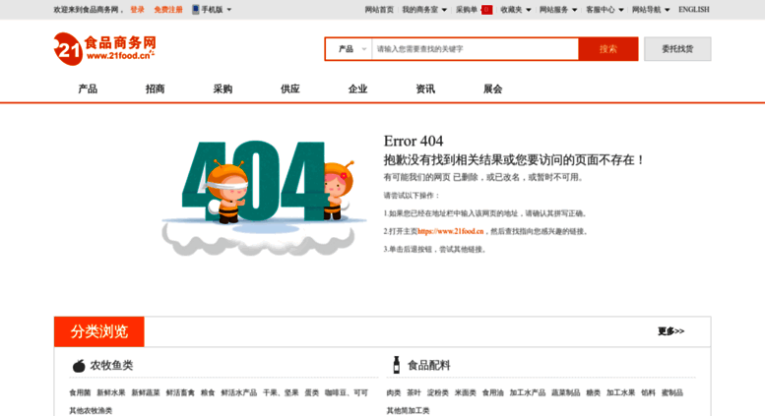Open the 产品 search type selector
765x416 pixels.
point(350,49)
